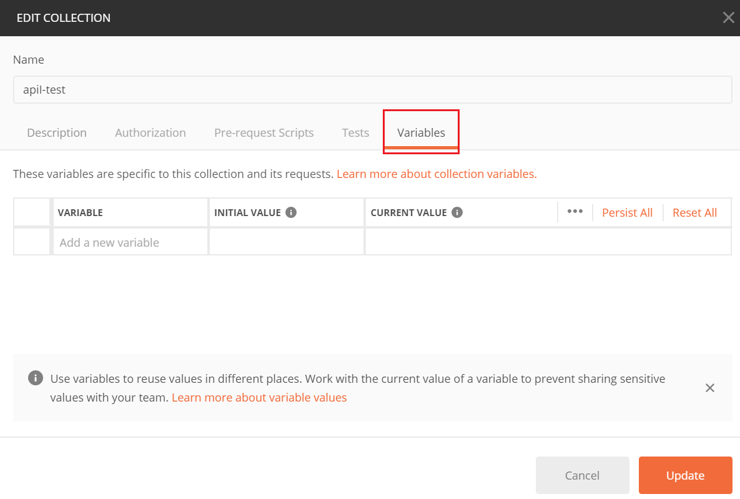
Task: Click the empty Initial Value cell
Action: (x=287, y=242)
